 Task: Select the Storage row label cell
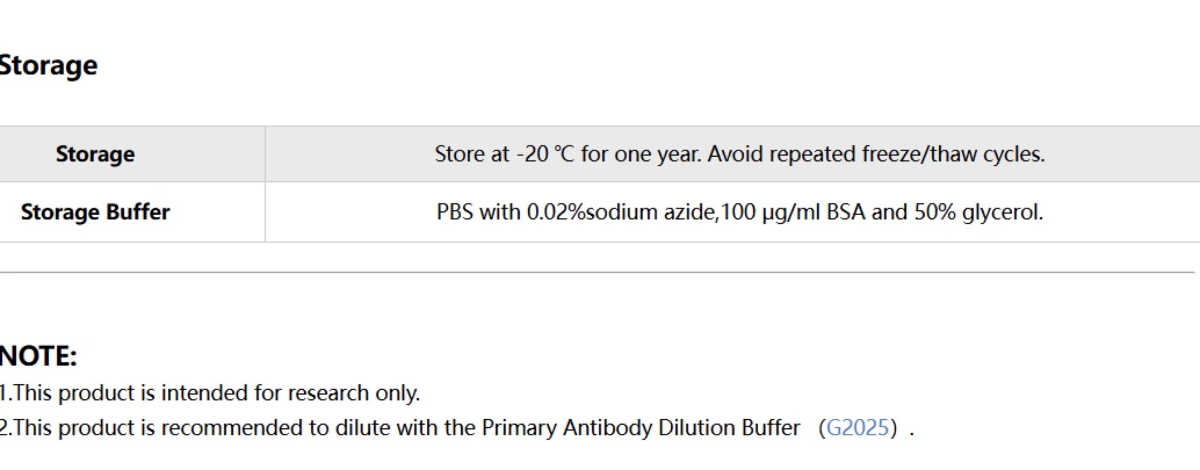[x=95, y=154]
